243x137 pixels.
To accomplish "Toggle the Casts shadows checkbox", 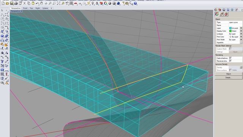I will tap(230, 58).
